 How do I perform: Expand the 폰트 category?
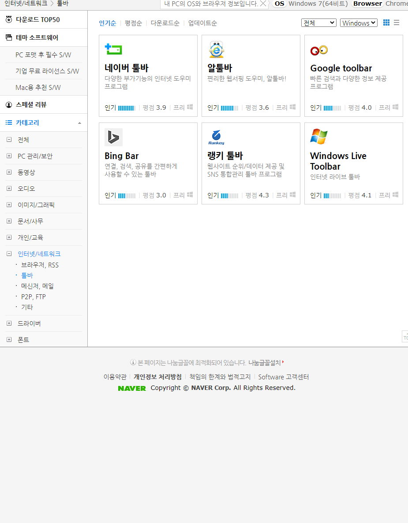(9, 340)
